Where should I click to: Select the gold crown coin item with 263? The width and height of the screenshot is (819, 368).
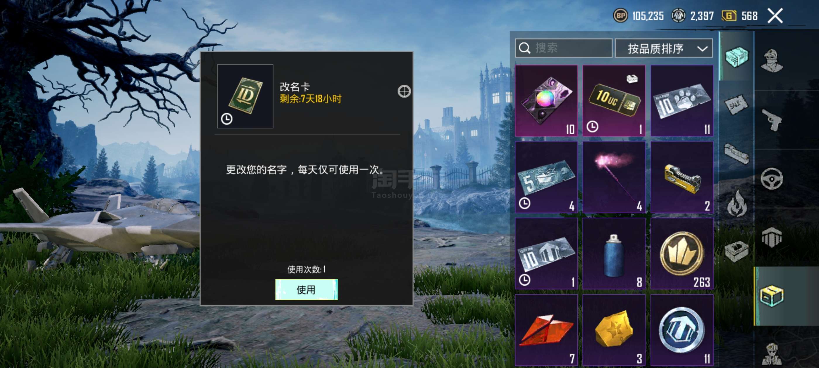point(682,254)
